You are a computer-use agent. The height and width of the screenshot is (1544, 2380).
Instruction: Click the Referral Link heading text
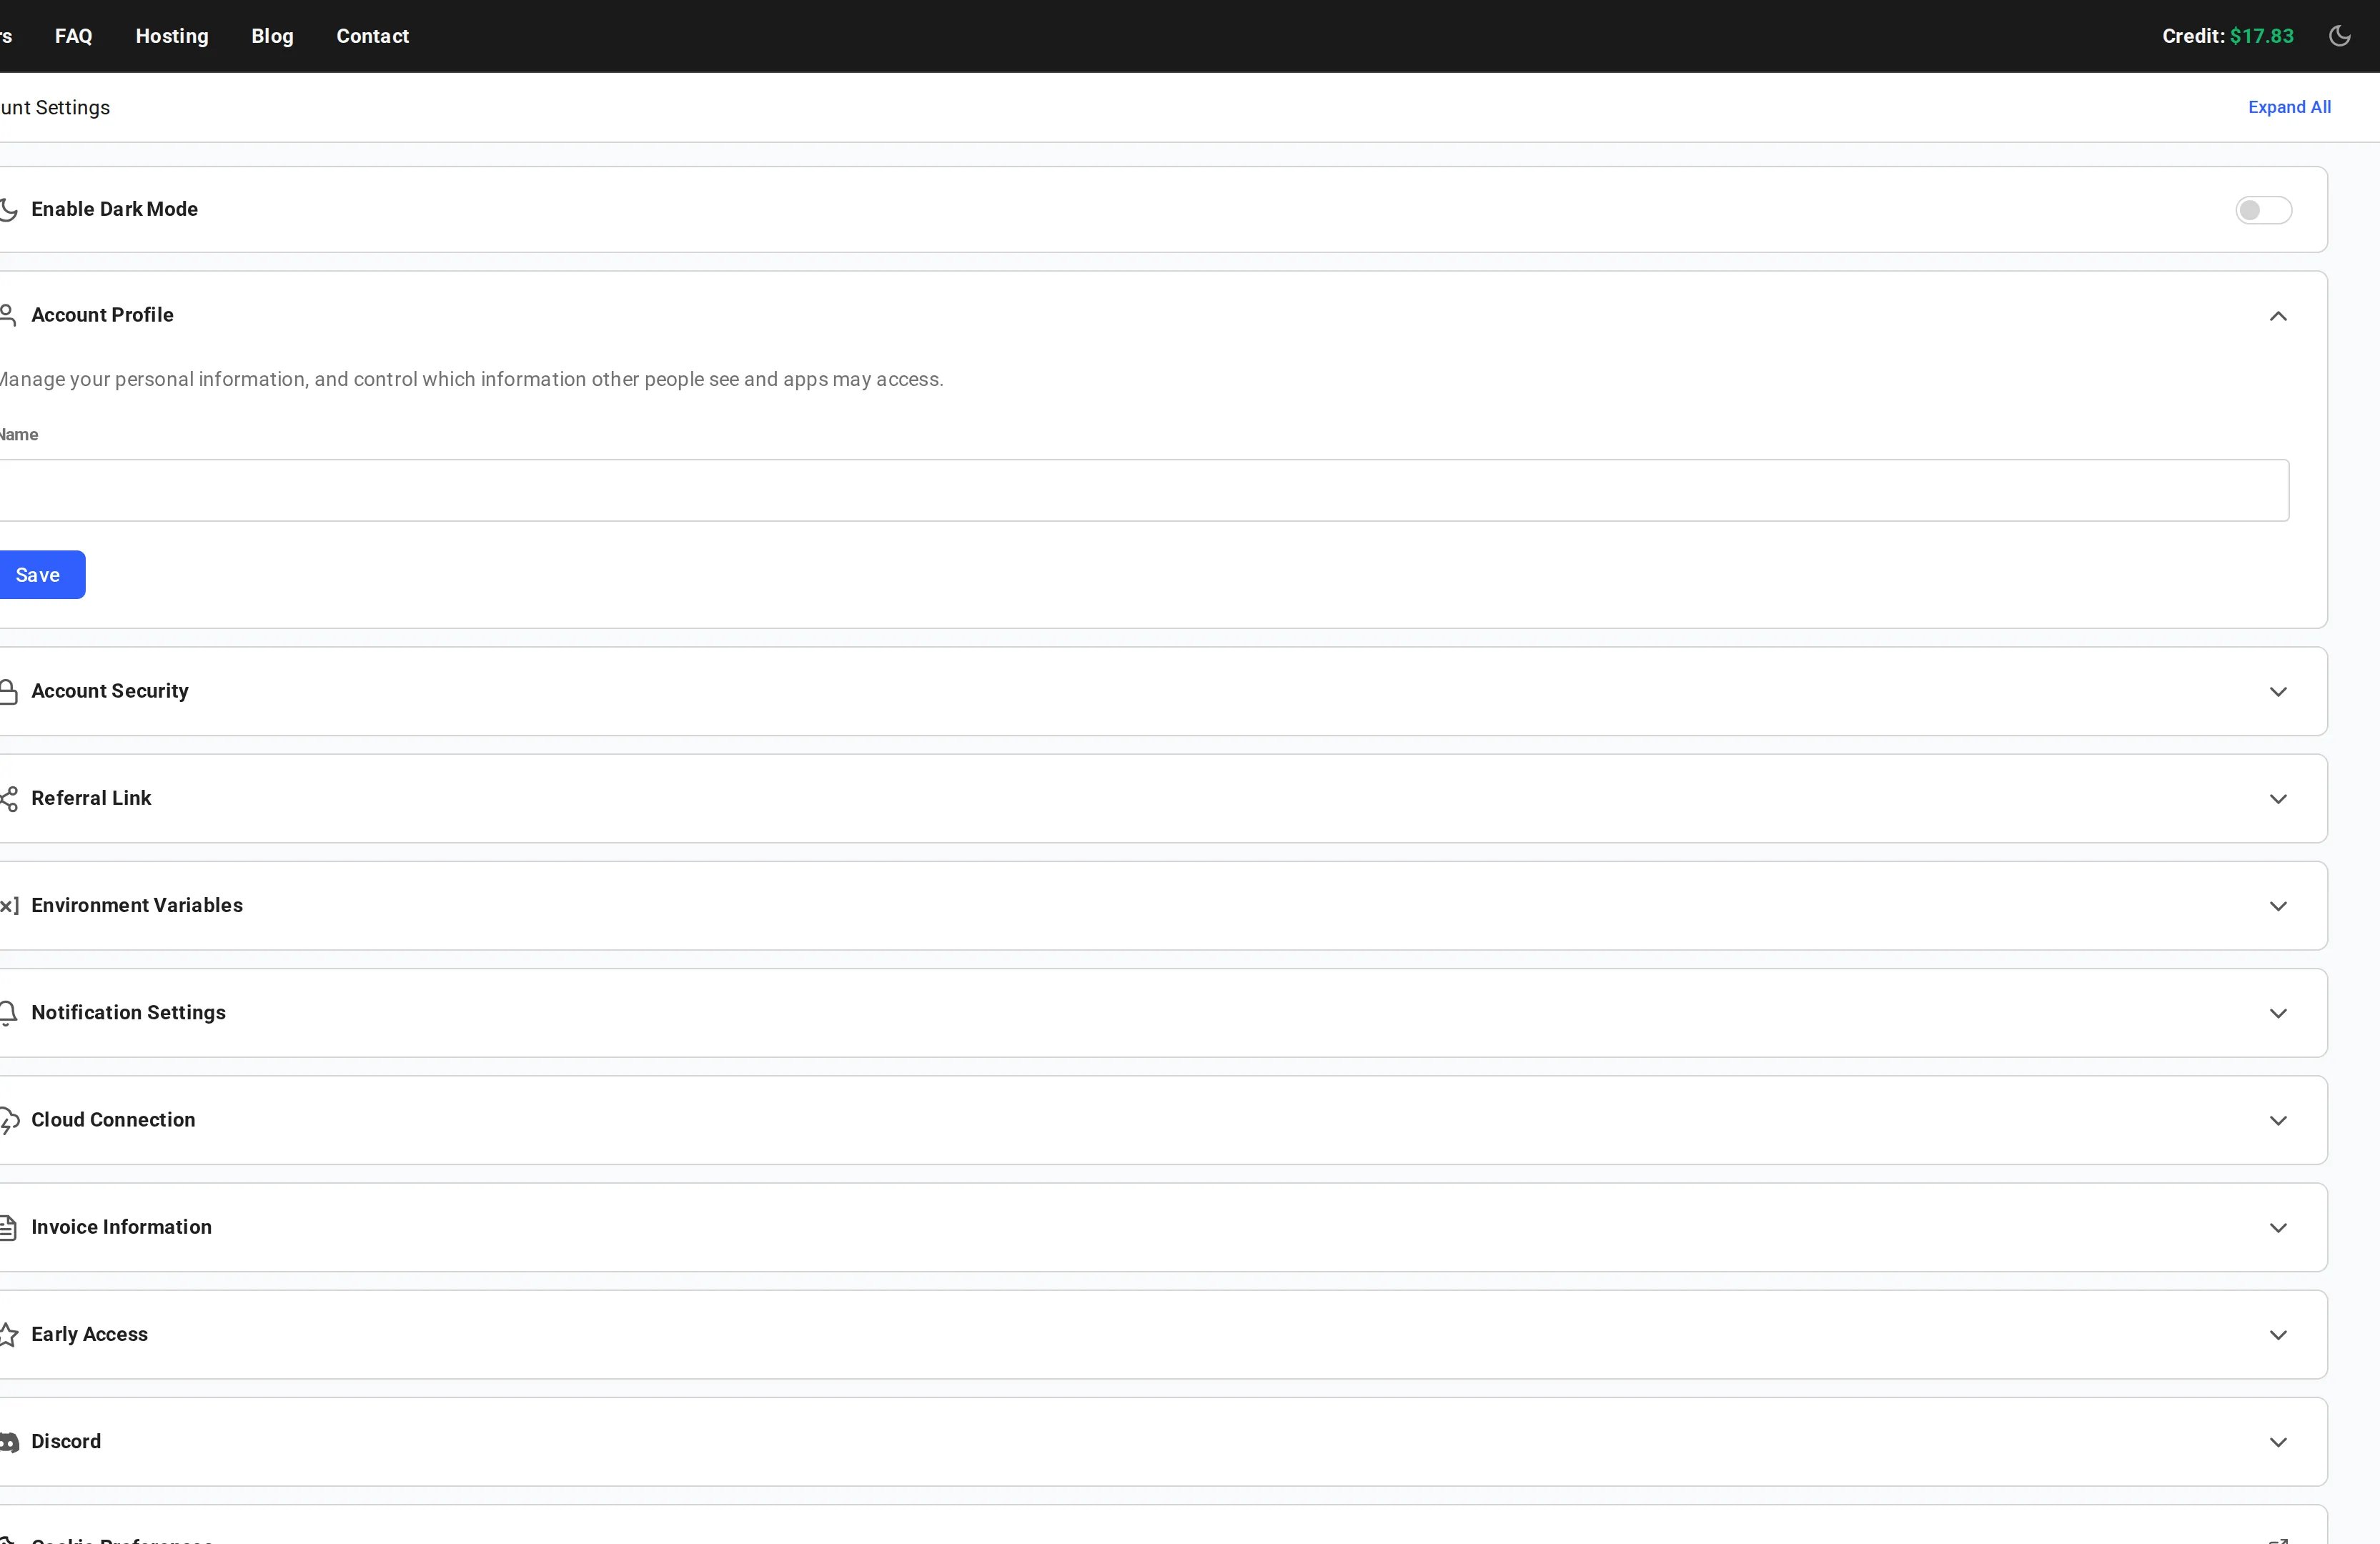click(91, 798)
